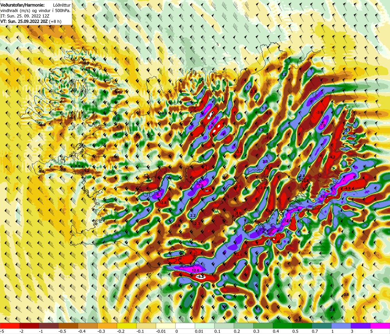Select the violet 3 to 5 legend swatch
The height and width of the screenshot is (334, 390).
point(361,325)
